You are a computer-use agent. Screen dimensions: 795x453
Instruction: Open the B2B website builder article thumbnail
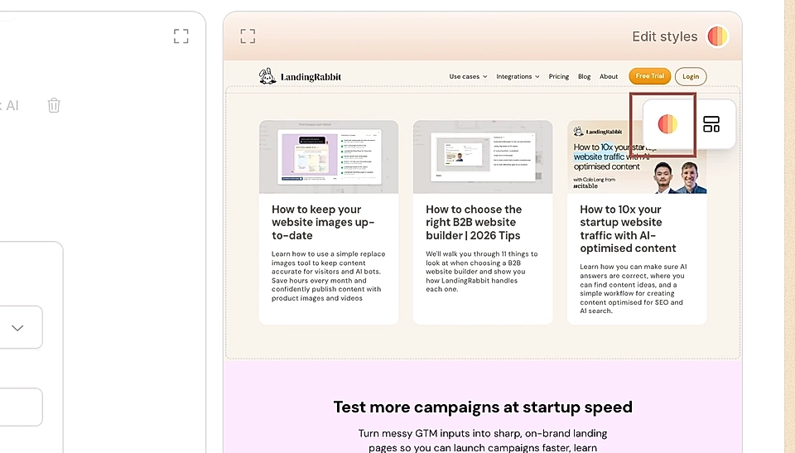pos(483,157)
